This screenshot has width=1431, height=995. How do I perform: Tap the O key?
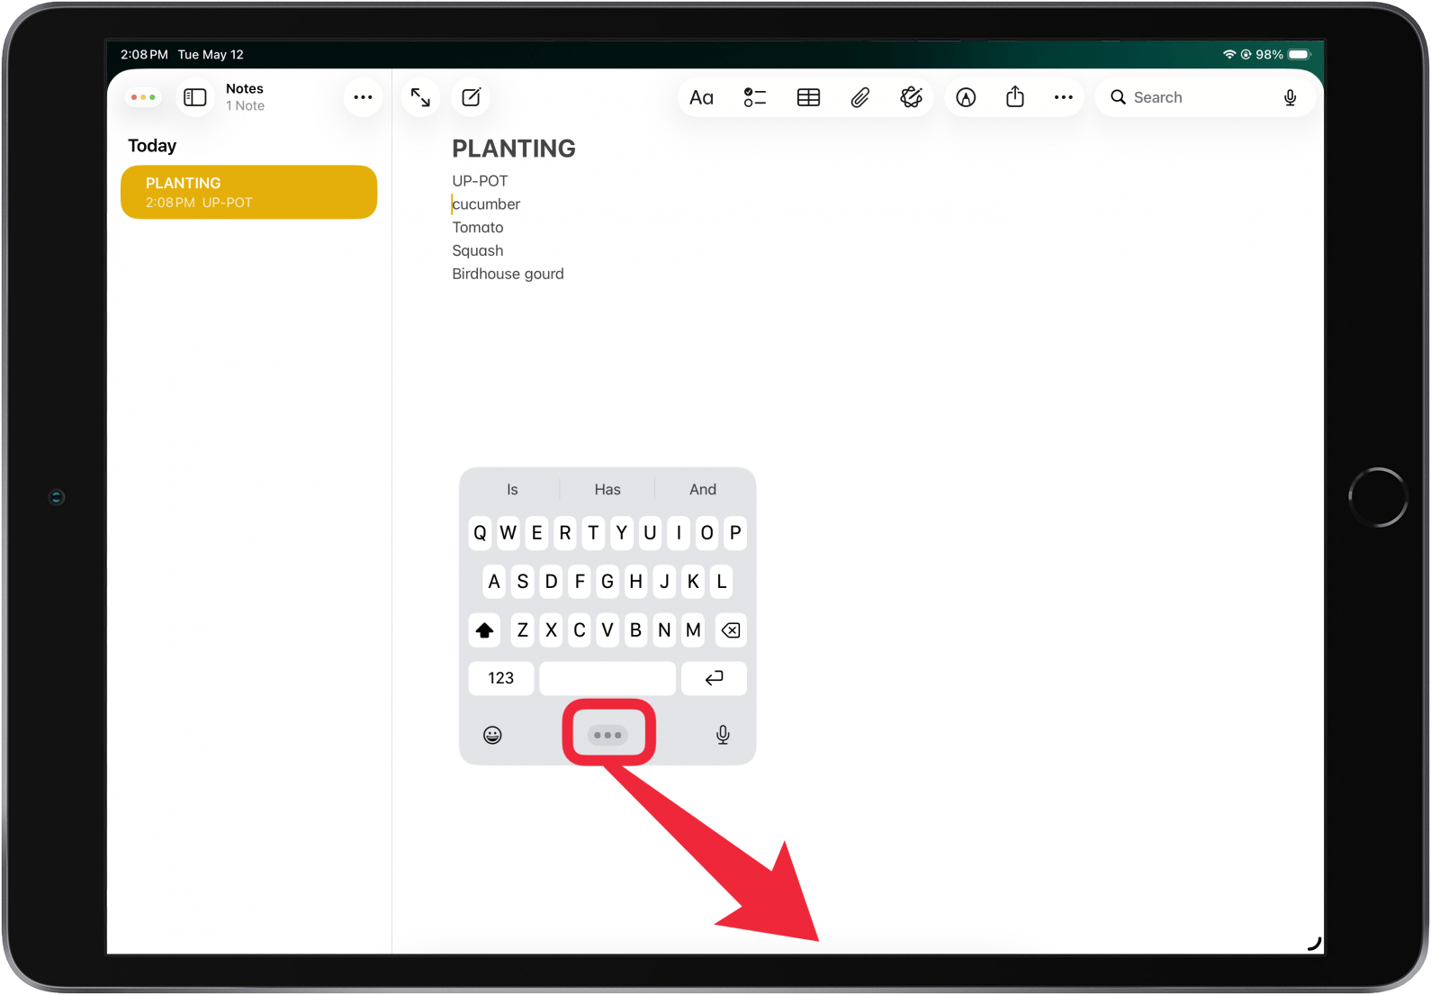coord(707,533)
